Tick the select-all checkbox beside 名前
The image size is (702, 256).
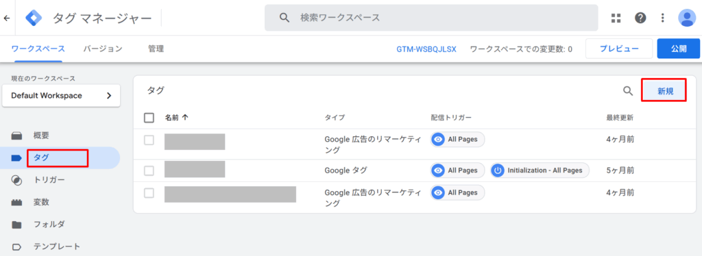tap(149, 118)
